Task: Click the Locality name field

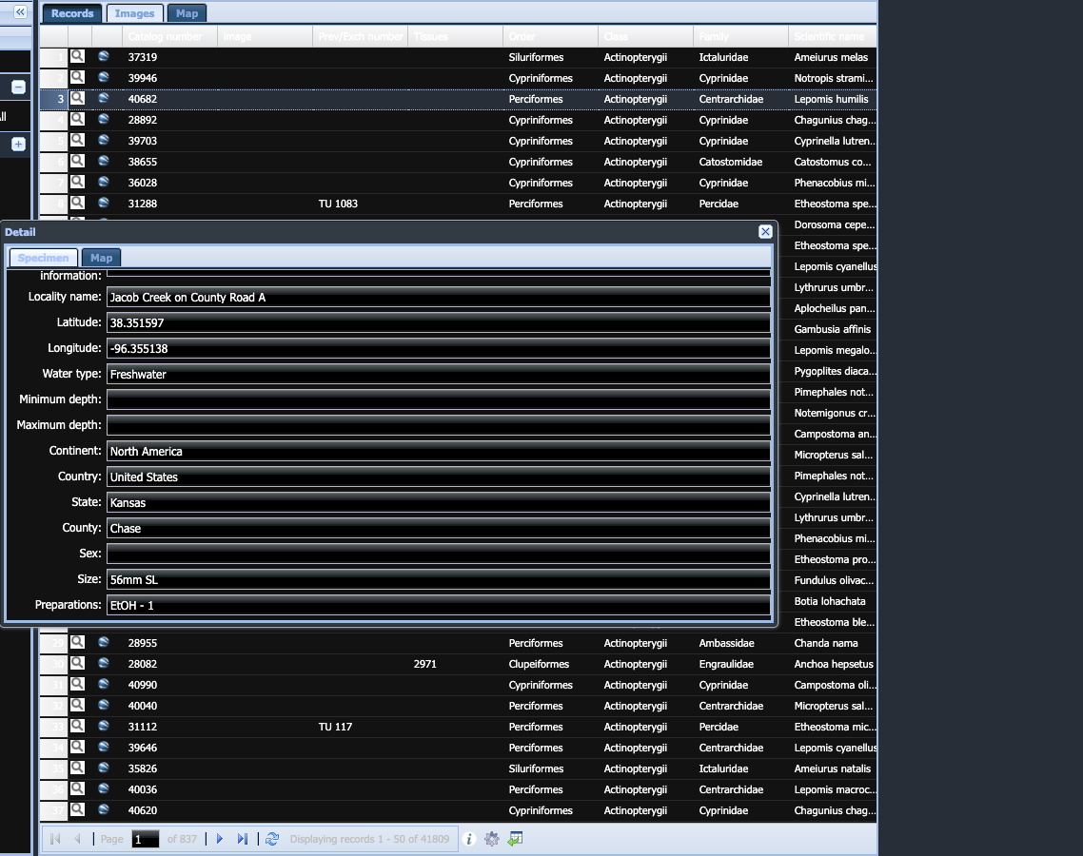Action: [x=439, y=298]
